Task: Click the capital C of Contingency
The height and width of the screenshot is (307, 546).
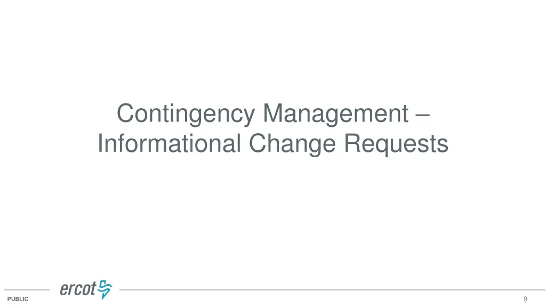Action: pyautogui.click(x=125, y=114)
